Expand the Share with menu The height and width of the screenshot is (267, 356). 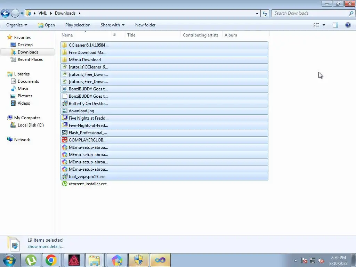(x=112, y=25)
